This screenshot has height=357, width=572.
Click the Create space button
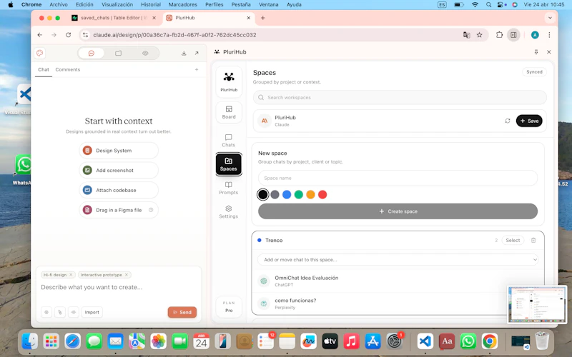coord(398,211)
